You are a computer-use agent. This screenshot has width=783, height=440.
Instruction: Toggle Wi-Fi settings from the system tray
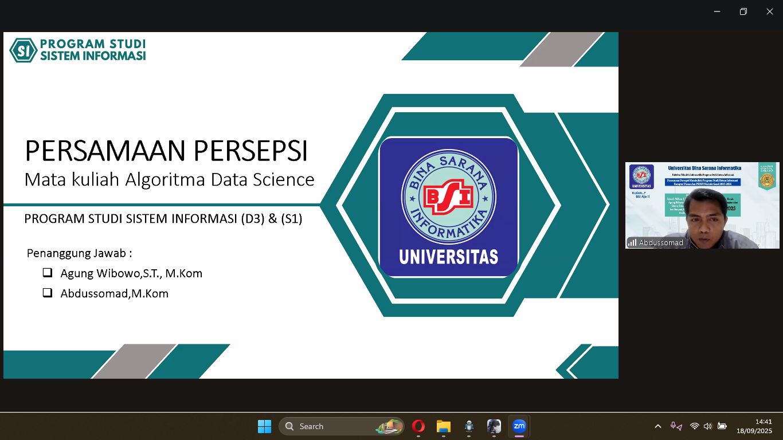(695, 426)
